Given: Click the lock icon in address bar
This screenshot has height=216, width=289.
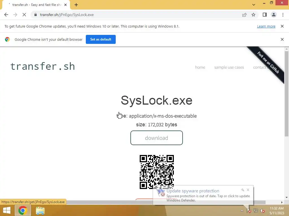Looking at the screenshot, I should point(36,15).
